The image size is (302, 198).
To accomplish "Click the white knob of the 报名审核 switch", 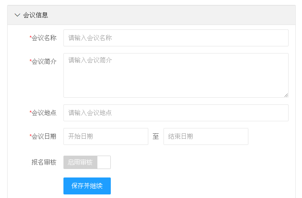I will pyautogui.click(x=104, y=162).
